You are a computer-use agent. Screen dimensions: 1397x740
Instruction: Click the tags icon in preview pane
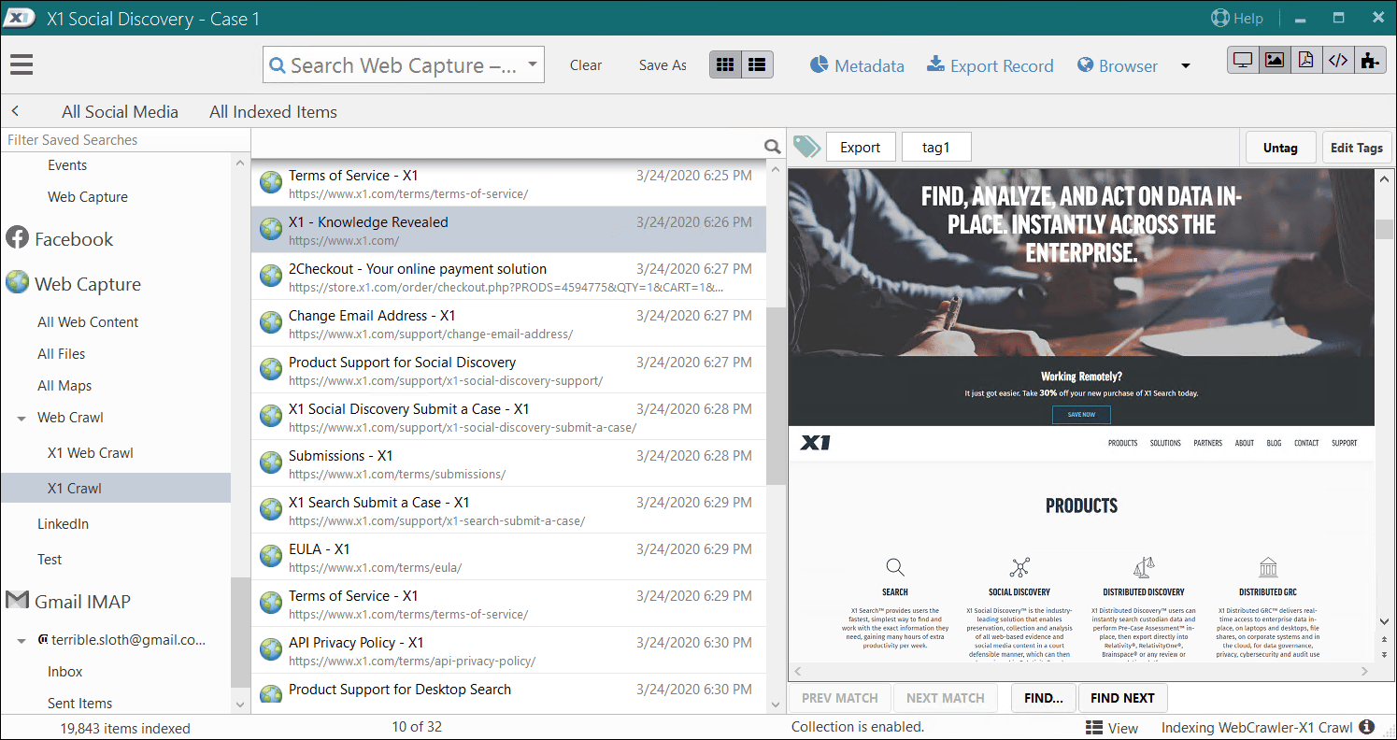[806, 147]
